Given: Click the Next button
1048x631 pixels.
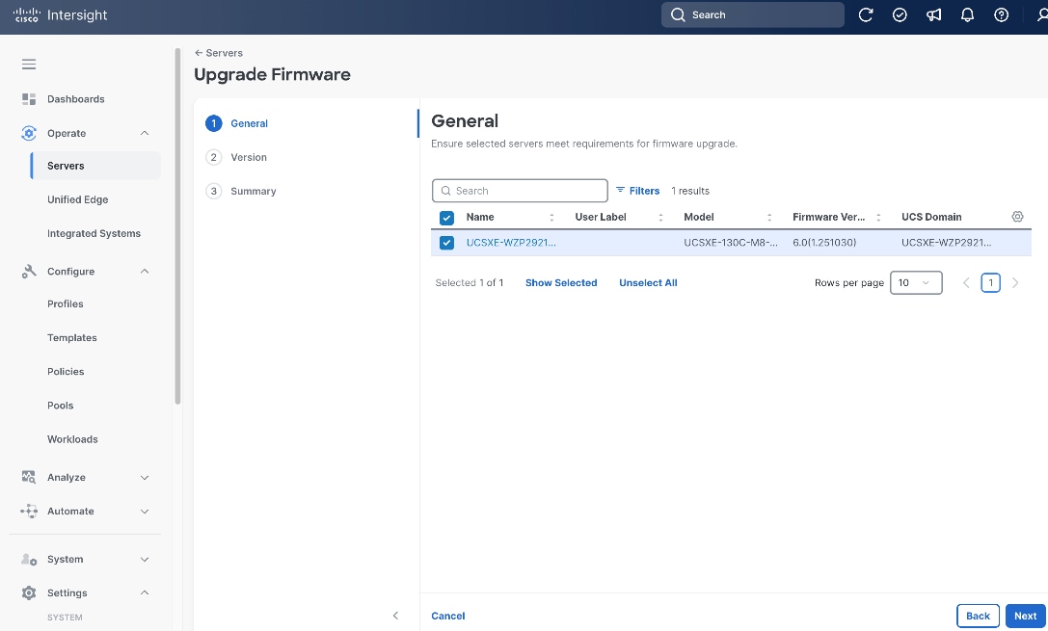Looking at the screenshot, I should click(x=1025, y=616).
